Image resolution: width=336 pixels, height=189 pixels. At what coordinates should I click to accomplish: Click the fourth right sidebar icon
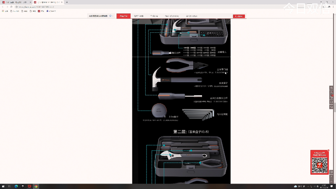(x=331, y=102)
